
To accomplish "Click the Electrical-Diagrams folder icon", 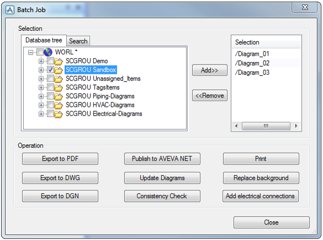I will (x=59, y=114).
